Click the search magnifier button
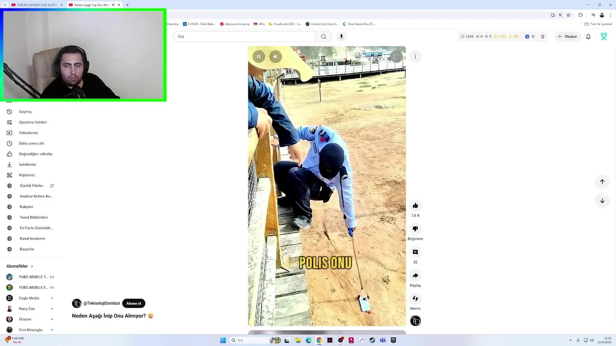 tap(323, 37)
